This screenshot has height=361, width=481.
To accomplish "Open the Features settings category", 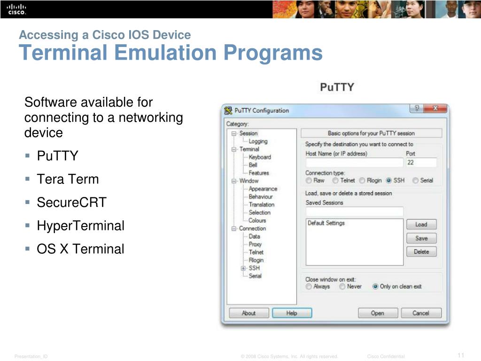I will click(259, 173).
